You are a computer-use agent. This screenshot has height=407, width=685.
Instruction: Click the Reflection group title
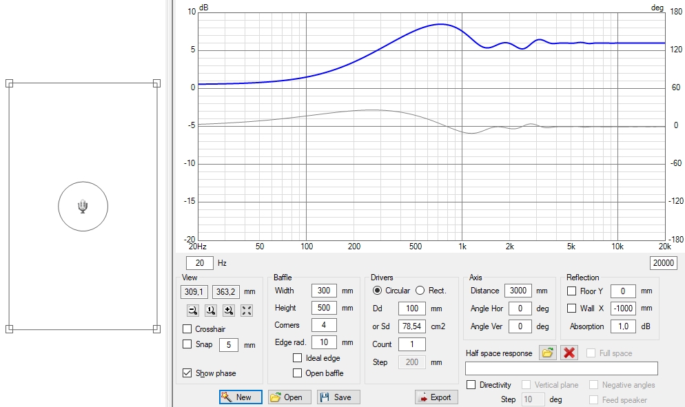tap(583, 278)
